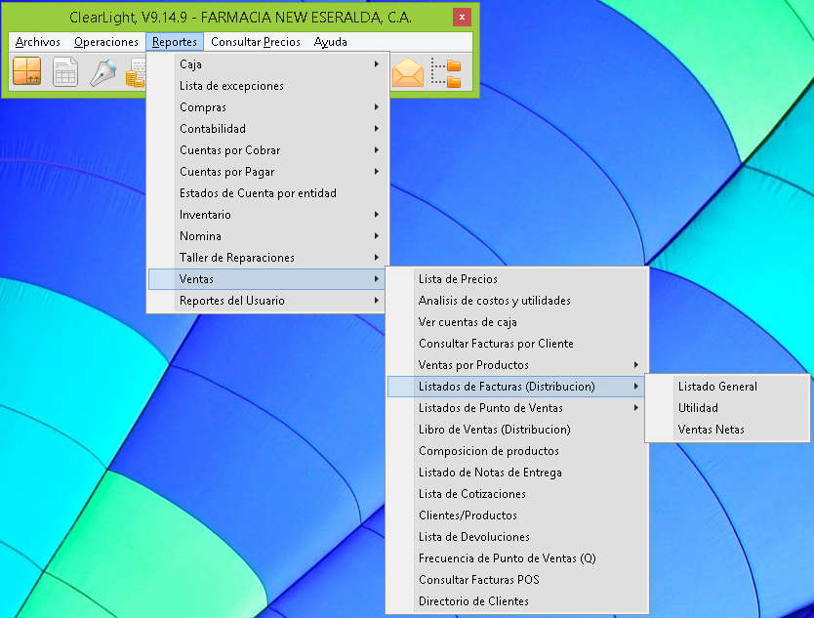The height and width of the screenshot is (618, 814).
Task: Open Libro de Ventas (Distribucion)
Action: coord(494,430)
